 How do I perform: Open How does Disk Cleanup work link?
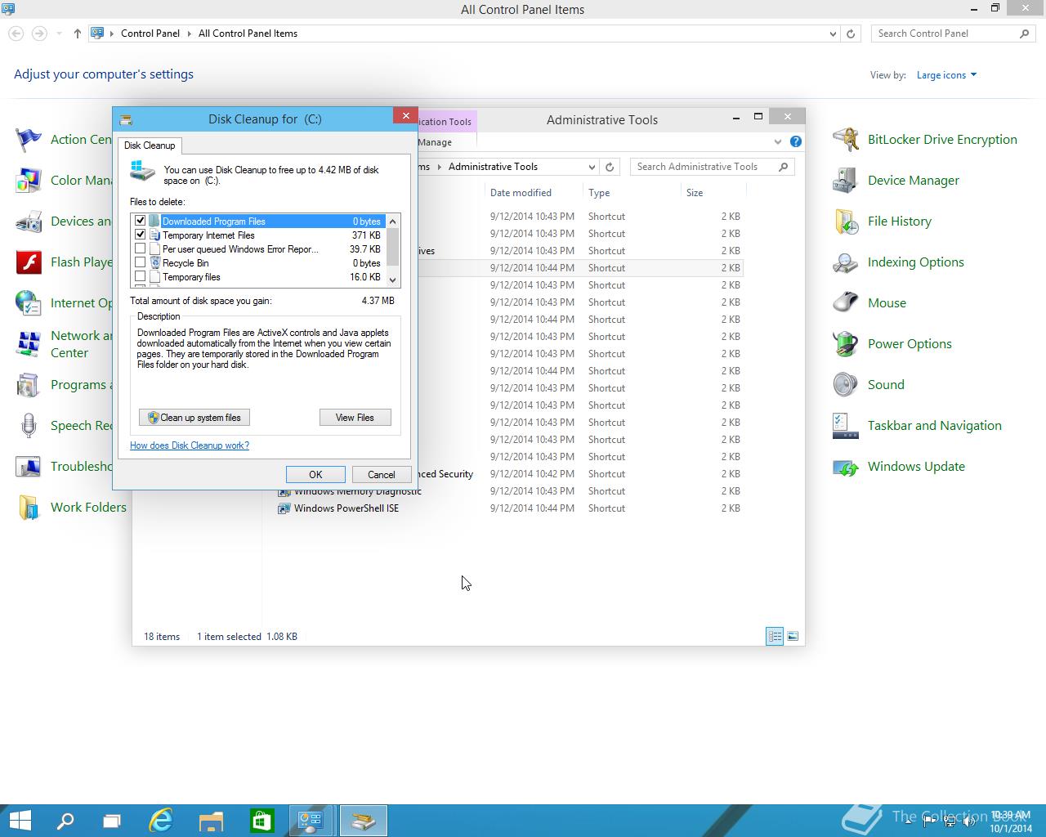tap(190, 445)
